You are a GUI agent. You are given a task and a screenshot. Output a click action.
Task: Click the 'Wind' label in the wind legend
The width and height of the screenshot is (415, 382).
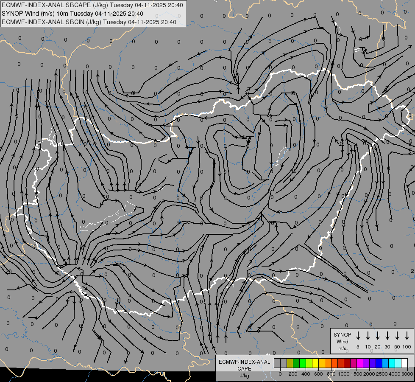point(342,341)
